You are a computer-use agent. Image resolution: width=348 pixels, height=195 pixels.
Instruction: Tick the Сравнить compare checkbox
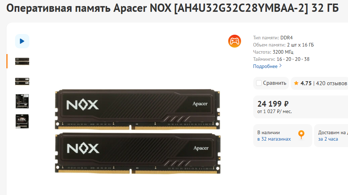coord(259,83)
